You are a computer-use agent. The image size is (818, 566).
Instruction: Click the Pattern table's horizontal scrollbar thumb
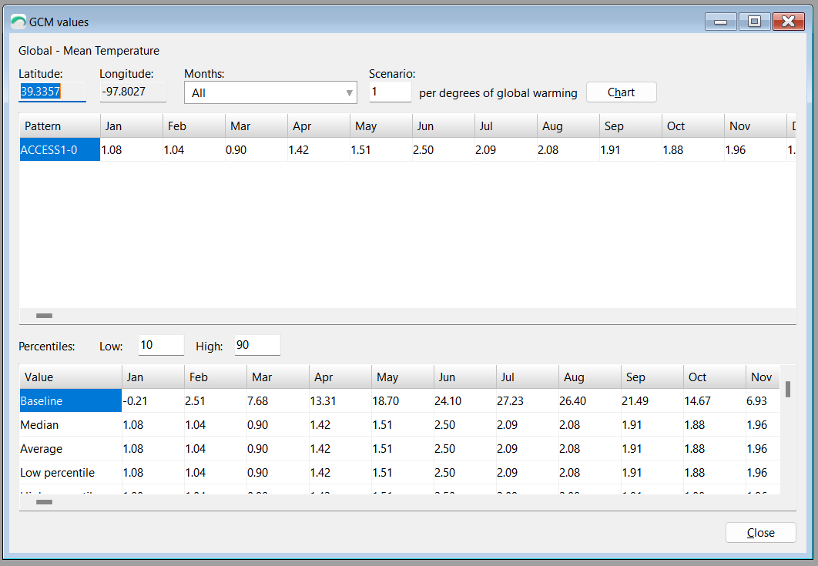[45, 316]
